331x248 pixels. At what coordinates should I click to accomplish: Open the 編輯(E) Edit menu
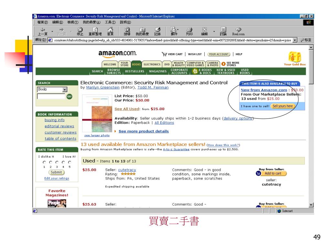coord(58,22)
